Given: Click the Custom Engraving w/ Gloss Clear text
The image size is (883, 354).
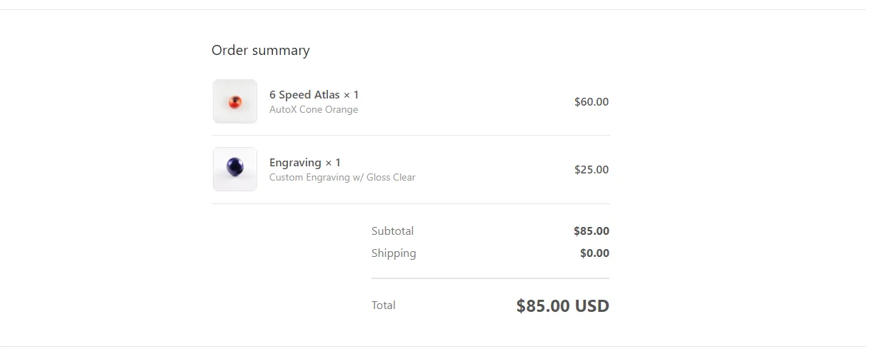Looking at the screenshot, I should coord(342,177).
